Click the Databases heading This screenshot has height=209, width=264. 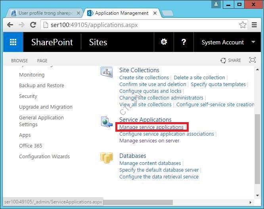click(133, 156)
